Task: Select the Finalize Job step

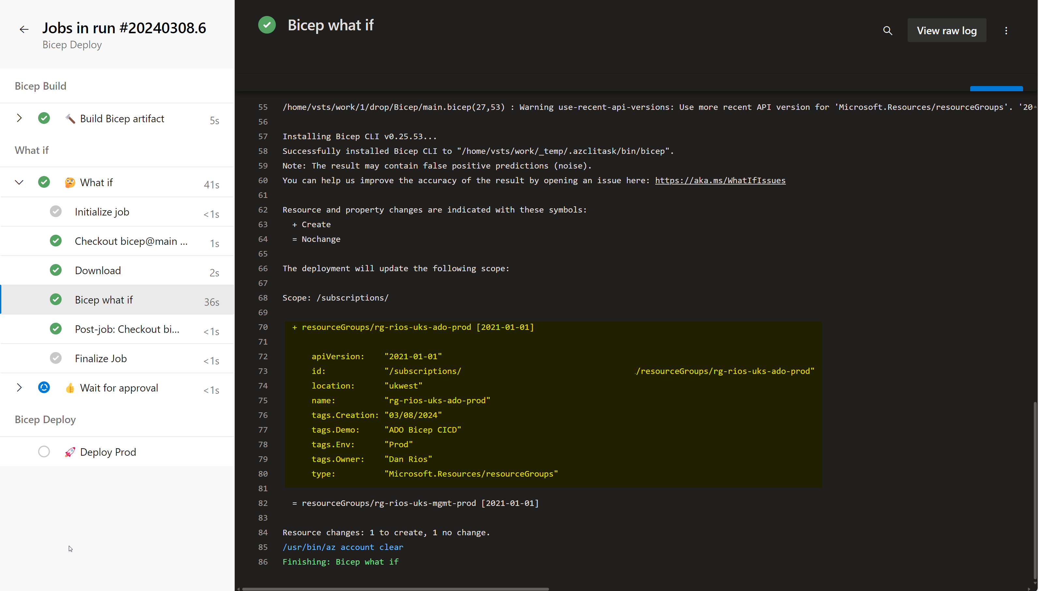Action: pos(118,359)
